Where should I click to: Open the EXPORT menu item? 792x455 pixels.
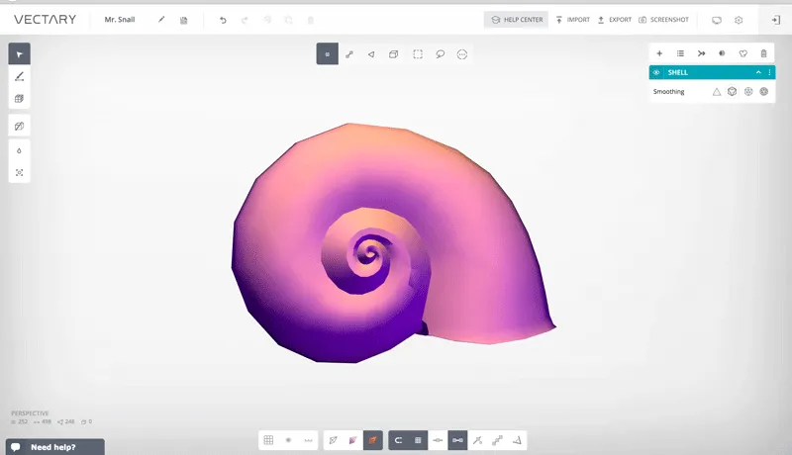615,20
